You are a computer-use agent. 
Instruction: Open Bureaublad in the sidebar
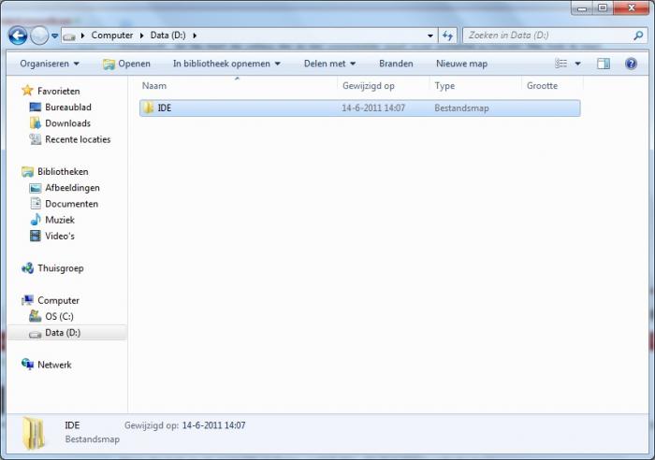coord(68,107)
